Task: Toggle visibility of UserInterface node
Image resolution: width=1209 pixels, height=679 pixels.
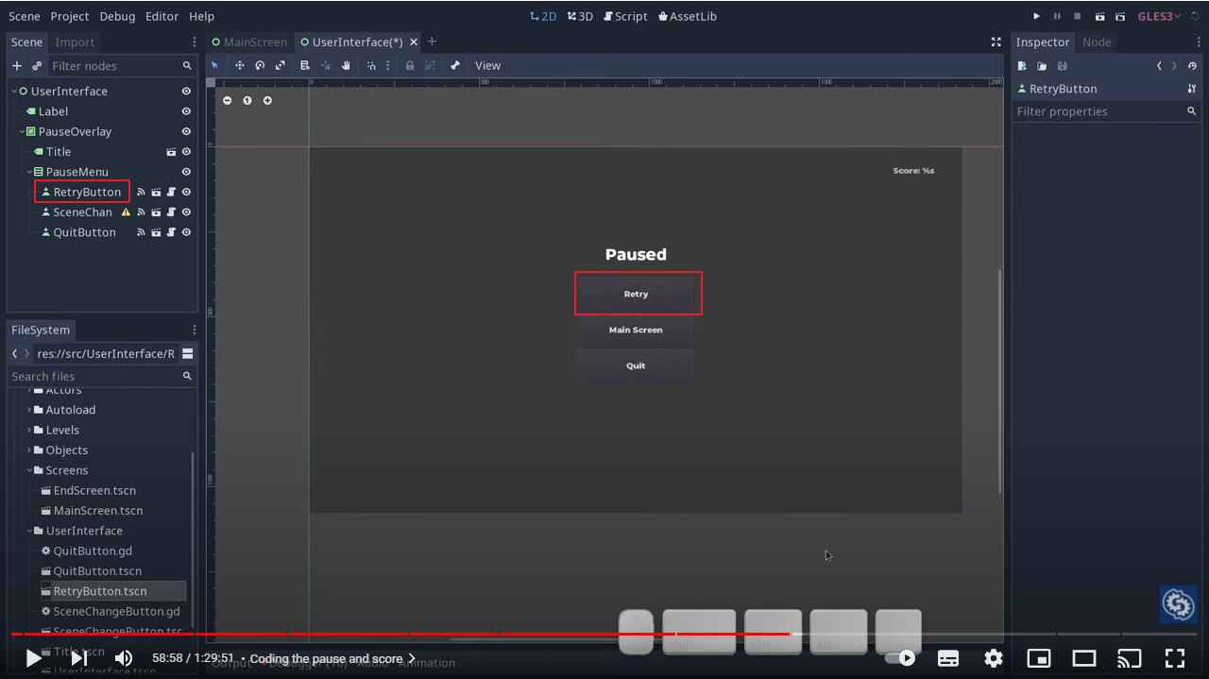Action: pos(186,91)
